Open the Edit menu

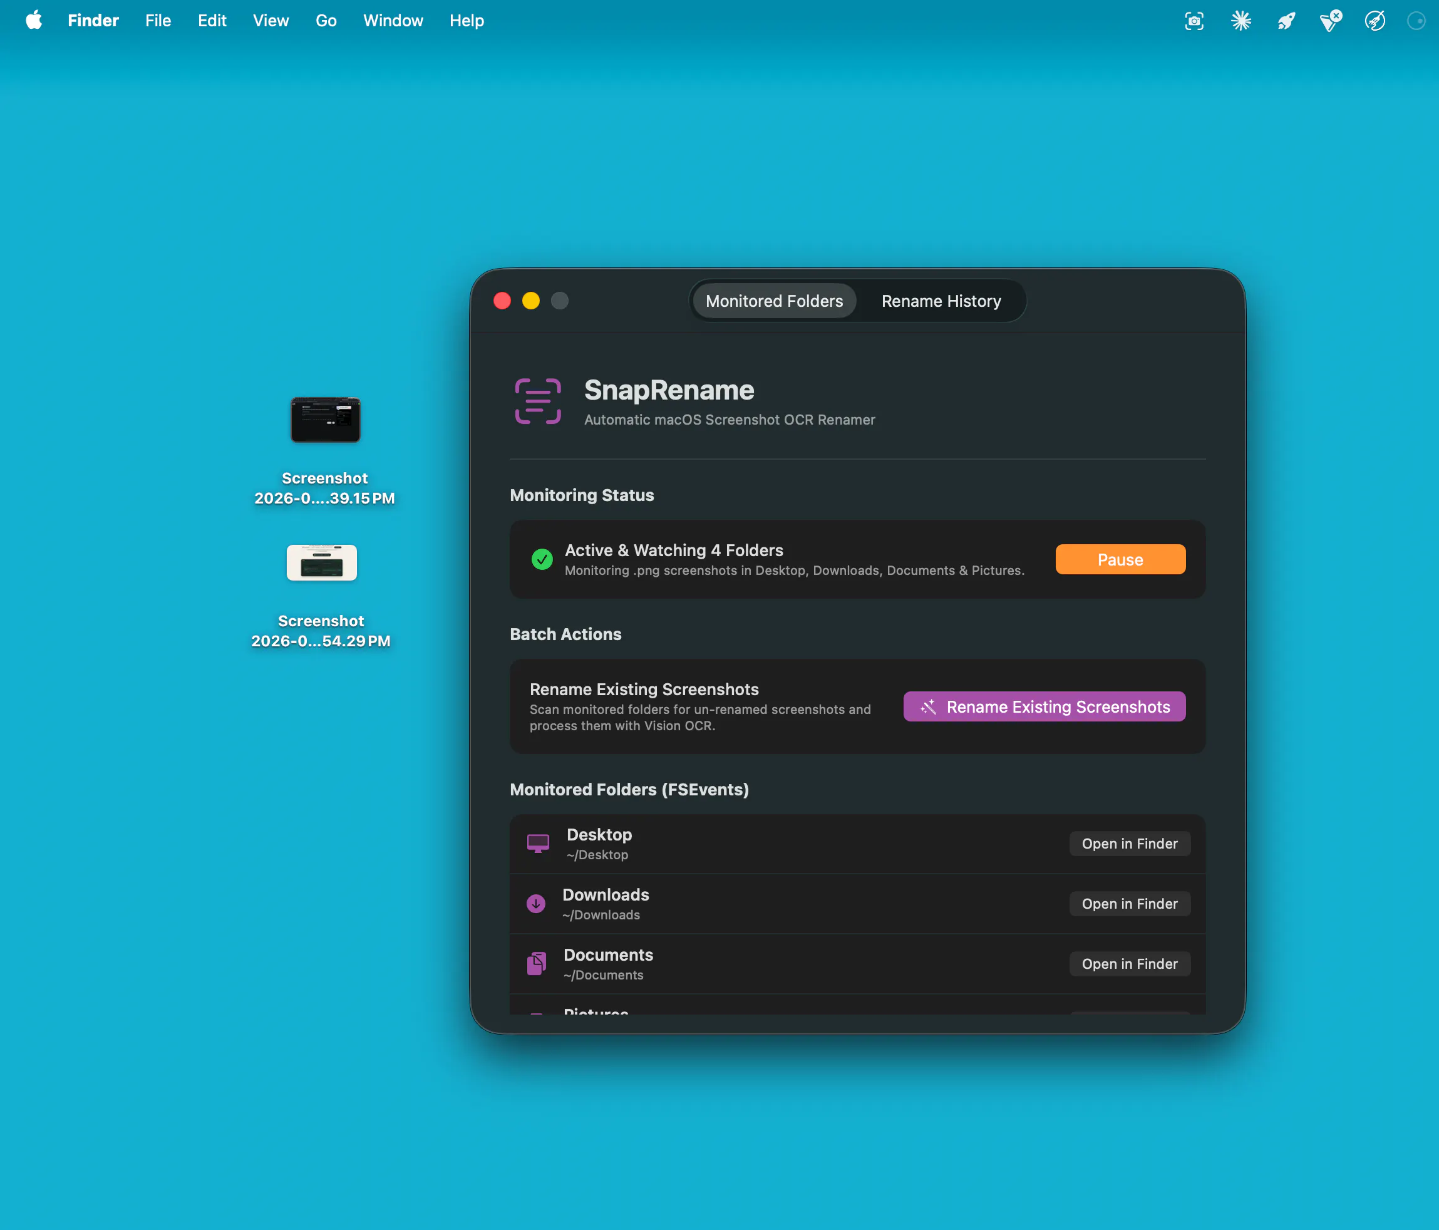(x=212, y=21)
